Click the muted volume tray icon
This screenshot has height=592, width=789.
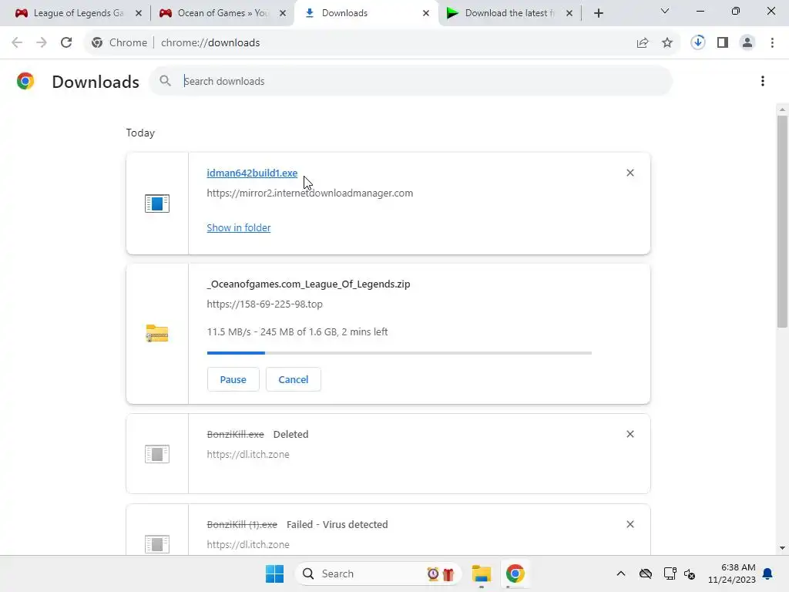click(690, 573)
